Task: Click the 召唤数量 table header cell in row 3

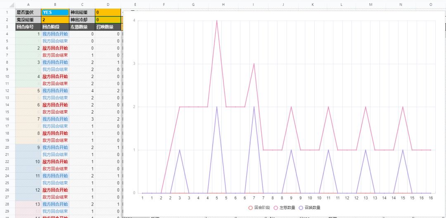Action: pos(108,27)
